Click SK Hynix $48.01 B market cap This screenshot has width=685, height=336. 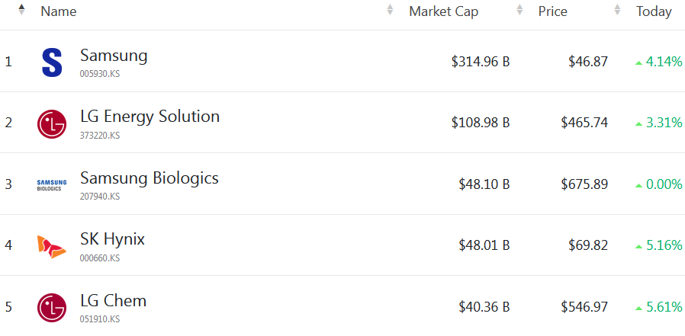click(484, 245)
